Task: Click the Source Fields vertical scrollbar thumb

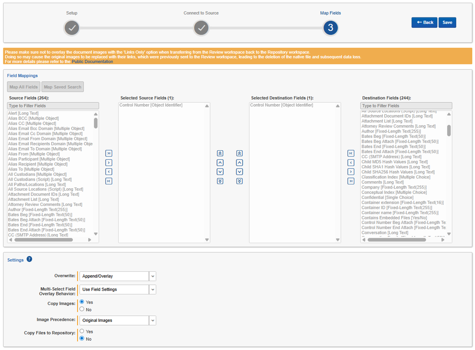Action: (96, 123)
